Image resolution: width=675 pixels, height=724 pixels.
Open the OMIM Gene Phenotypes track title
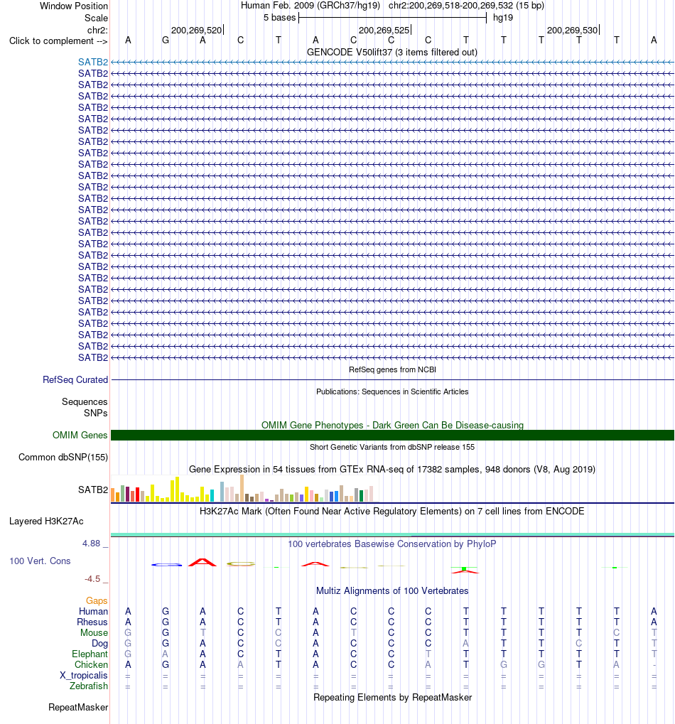coord(392,425)
